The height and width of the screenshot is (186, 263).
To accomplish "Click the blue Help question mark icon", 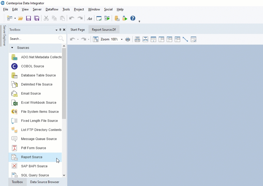I will [133, 18].
